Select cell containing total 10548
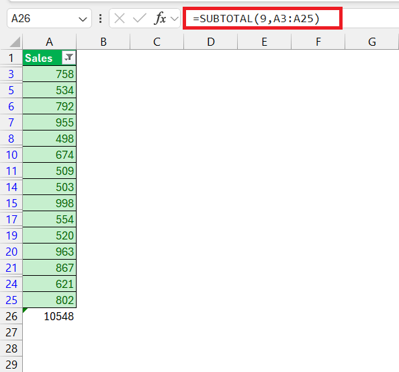 [x=49, y=316]
